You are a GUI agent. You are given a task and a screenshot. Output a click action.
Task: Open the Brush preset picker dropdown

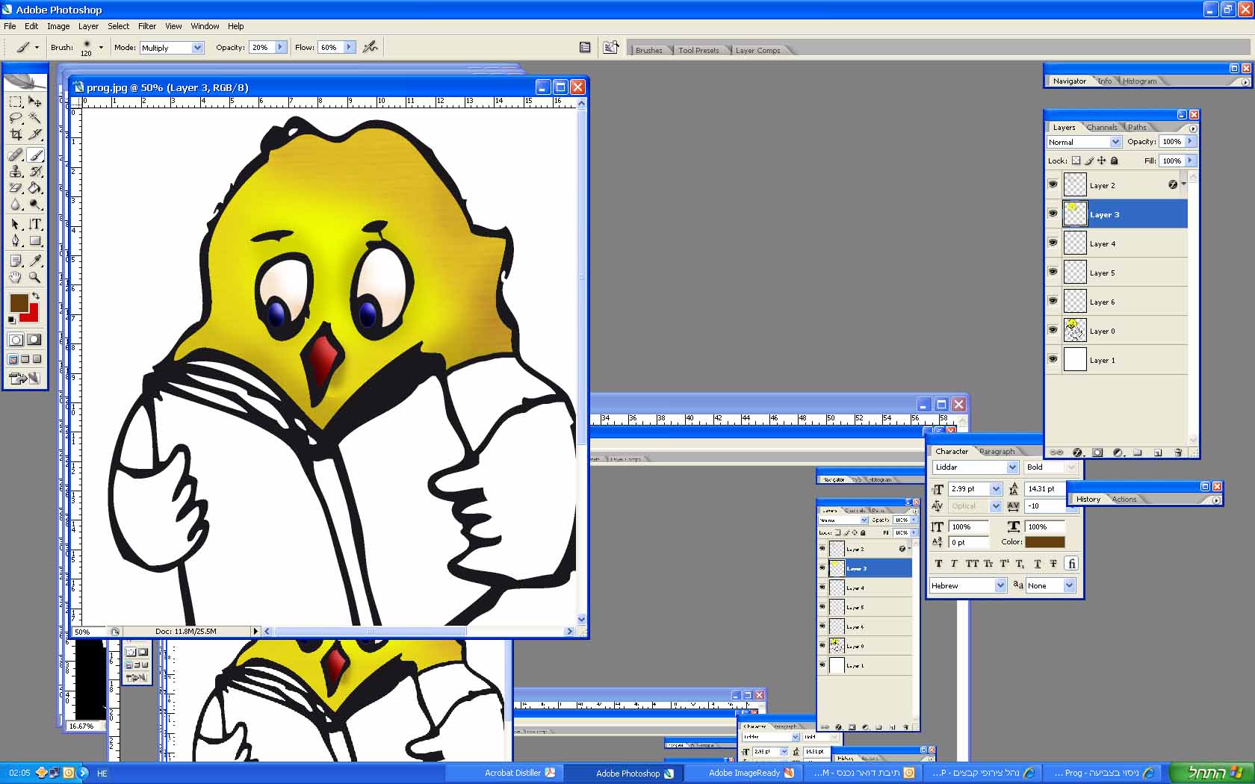[x=101, y=47]
